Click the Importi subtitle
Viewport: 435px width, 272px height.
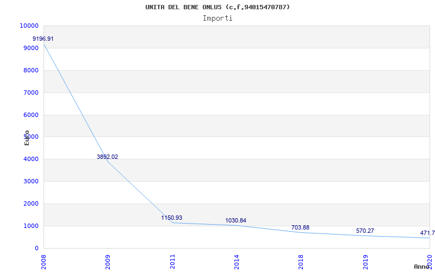[x=217, y=18]
